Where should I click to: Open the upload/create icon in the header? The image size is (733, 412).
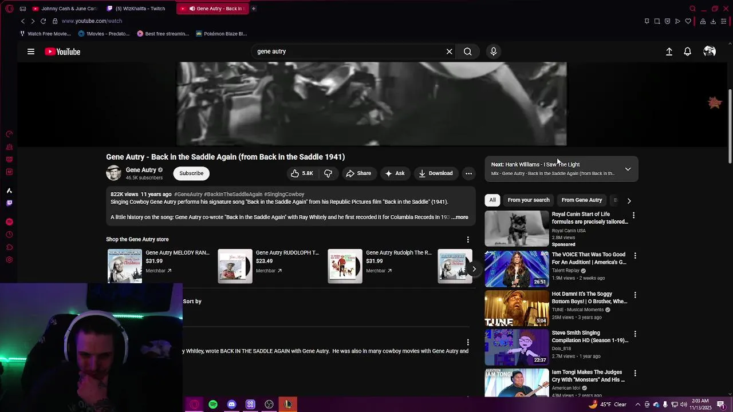coord(669,51)
